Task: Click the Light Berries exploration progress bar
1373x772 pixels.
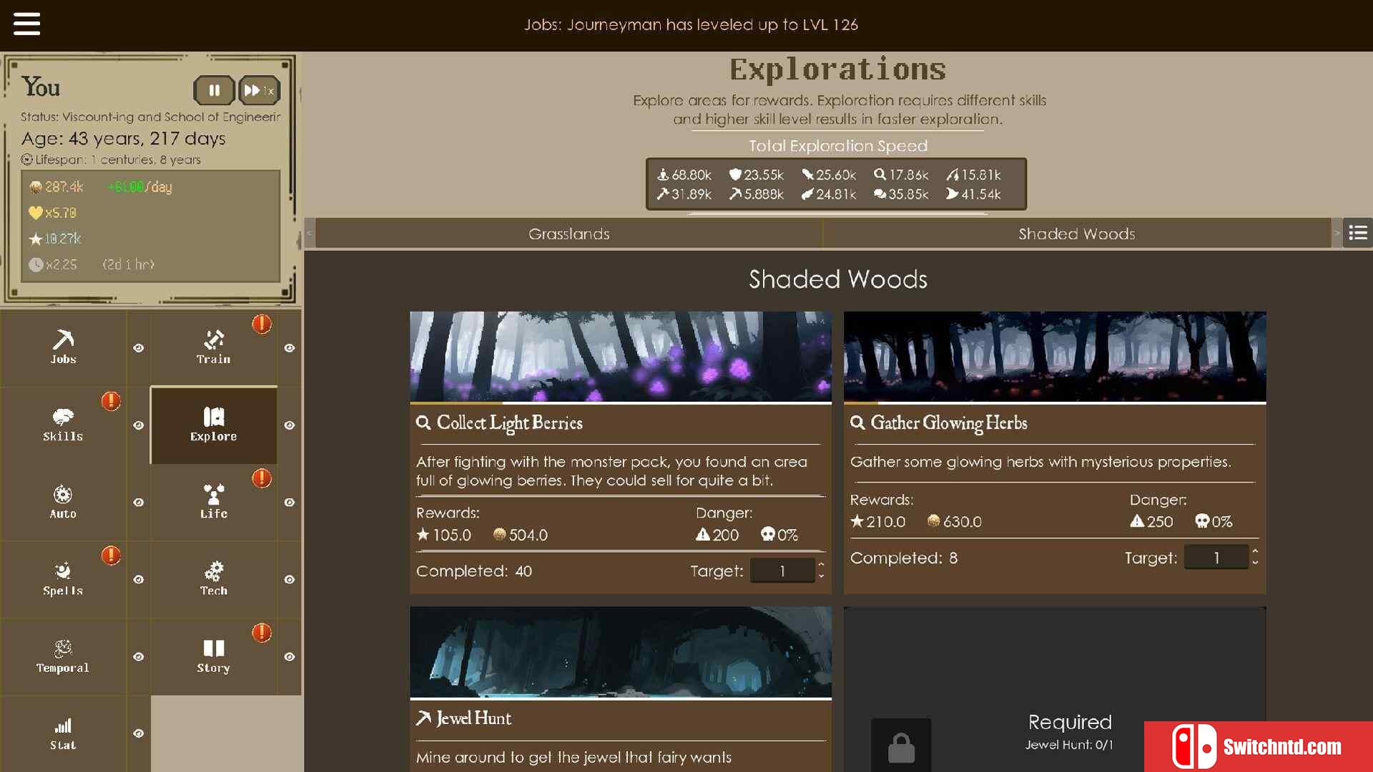Action: 621,403
